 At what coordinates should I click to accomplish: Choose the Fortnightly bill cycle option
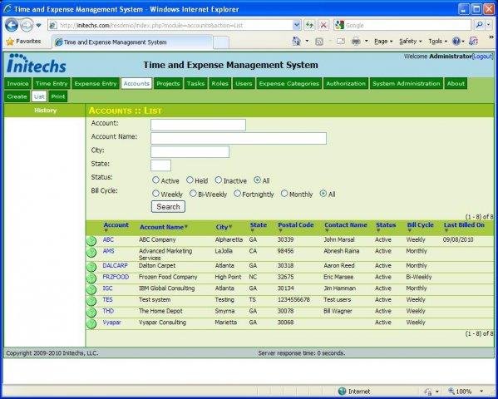pyautogui.click(x=237, y=194)
